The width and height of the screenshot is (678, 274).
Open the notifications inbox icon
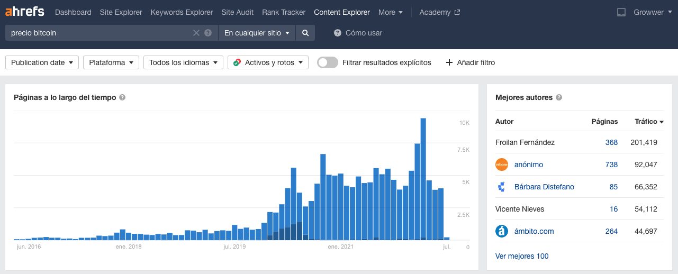pyautogui.click(x=621, y=12)
